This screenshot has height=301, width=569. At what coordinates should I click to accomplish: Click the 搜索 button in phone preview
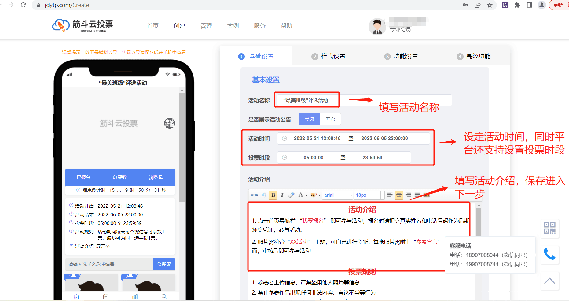164,264
